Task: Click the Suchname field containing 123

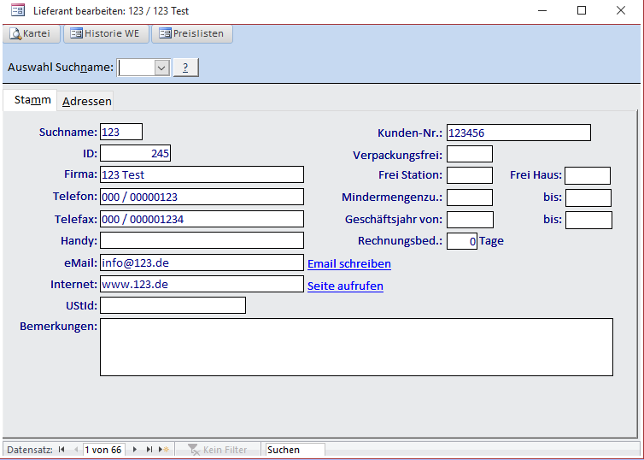Action: tap(121, 132)
